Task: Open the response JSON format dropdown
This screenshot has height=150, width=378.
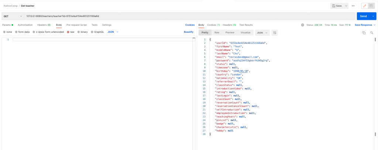Action: coord(262,33)
